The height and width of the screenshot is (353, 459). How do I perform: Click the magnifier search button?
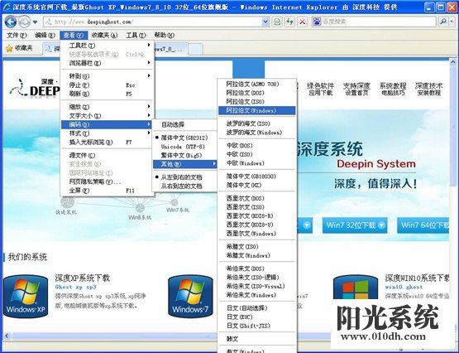(x=443, y=22)
